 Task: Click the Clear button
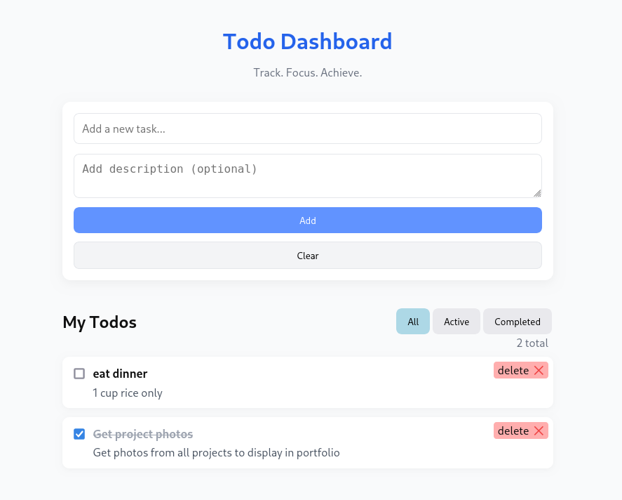[x=308, y=256]
